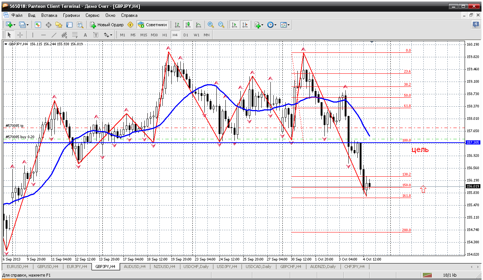Click the 157.305 price level label

[x=472, y=143]
